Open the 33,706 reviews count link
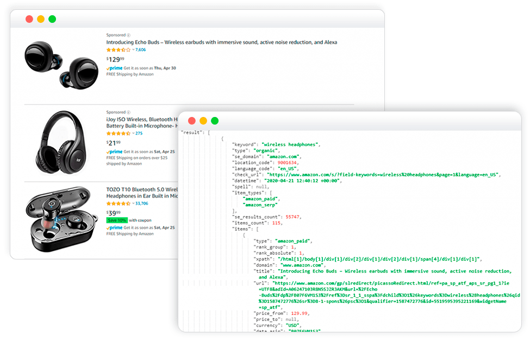 pos(142,203)
